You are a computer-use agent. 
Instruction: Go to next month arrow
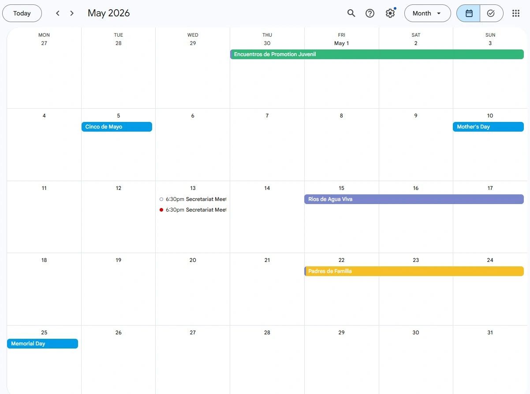pyautogui.click(x=72, y=13)
